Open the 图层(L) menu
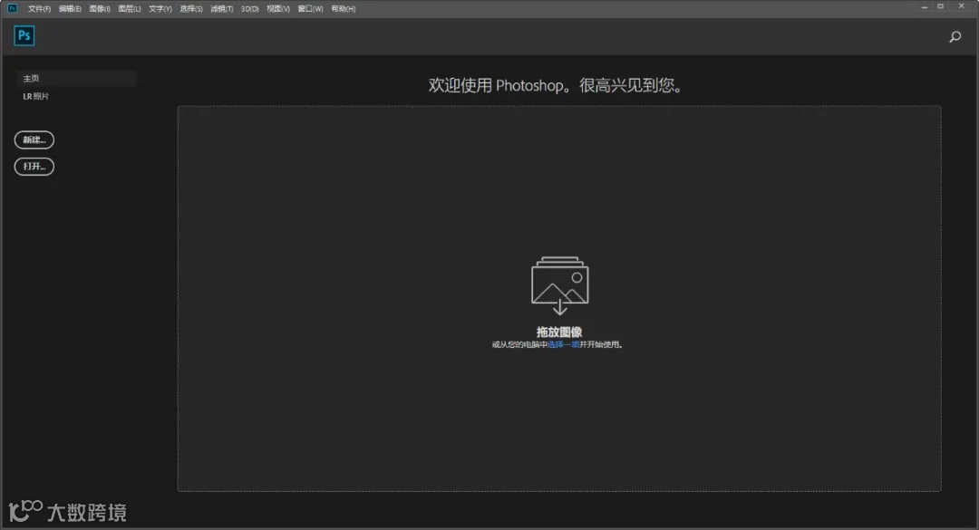 tap(130, 9)
